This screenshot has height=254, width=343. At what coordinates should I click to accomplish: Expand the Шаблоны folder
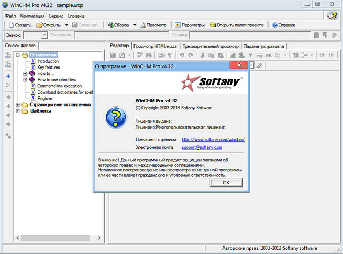tap(18, 111)
